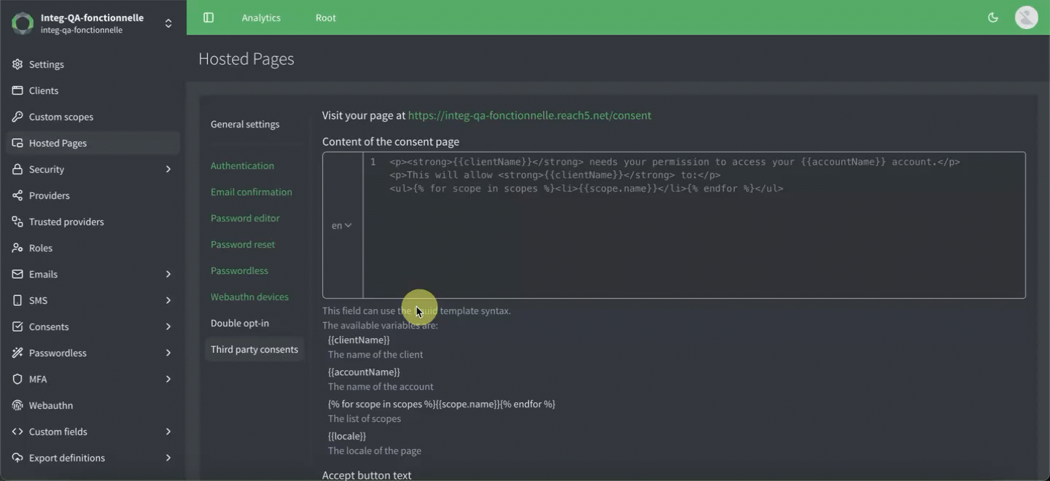
Task: Open the en language dropdown
Action: click(341, 225)
